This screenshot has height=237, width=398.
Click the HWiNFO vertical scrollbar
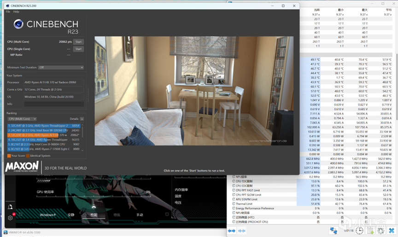coord(397,86)
